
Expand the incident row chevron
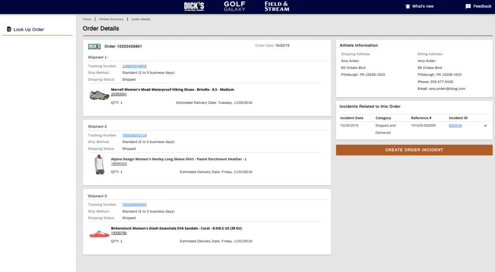pyautogui.click(x=485, y=126)
